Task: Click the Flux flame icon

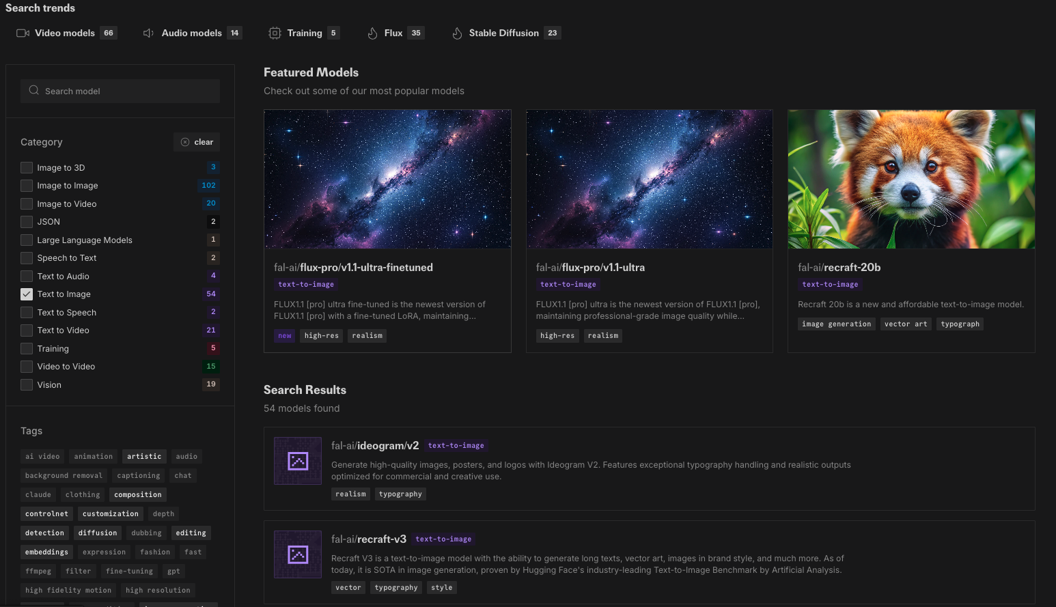Action: (372, 33)
